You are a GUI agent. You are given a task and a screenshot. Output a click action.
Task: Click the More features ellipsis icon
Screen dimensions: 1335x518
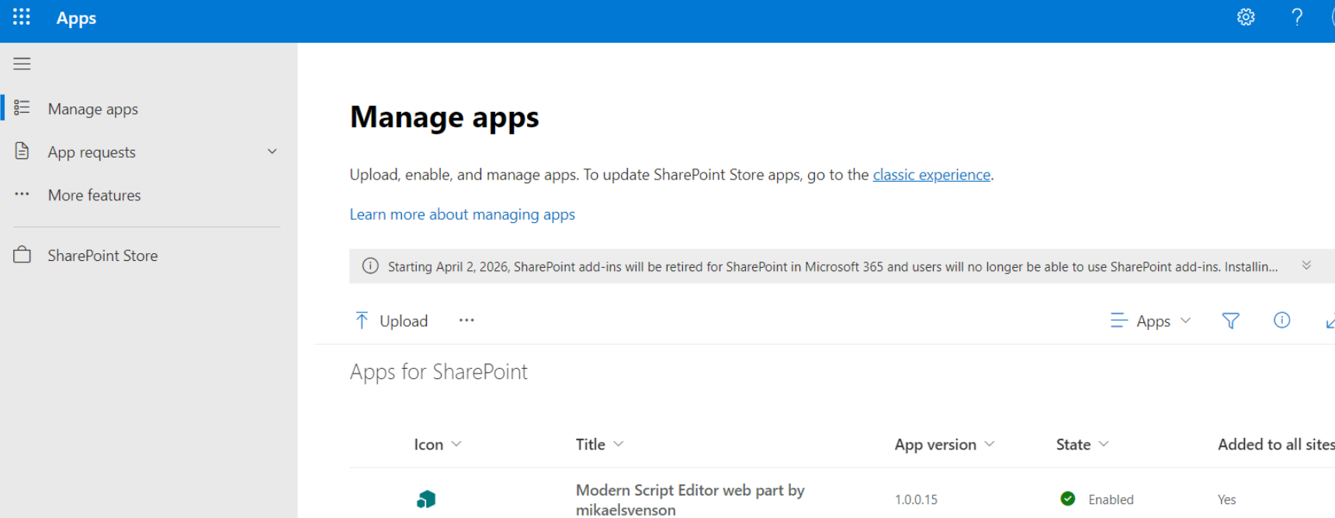pyautogui.click(x=22, y=194)
